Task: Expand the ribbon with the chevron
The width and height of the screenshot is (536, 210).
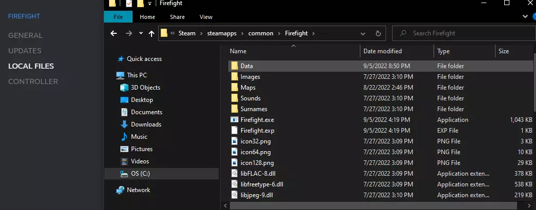Action: tap(525, 16)
